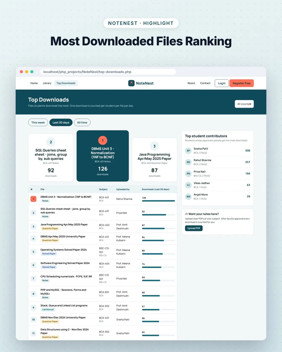Select the All time filter

[82, 123]
